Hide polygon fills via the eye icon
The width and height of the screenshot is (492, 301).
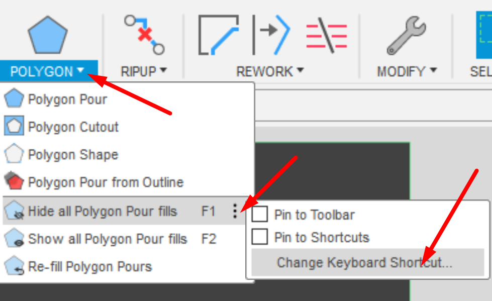coord(14,211)
